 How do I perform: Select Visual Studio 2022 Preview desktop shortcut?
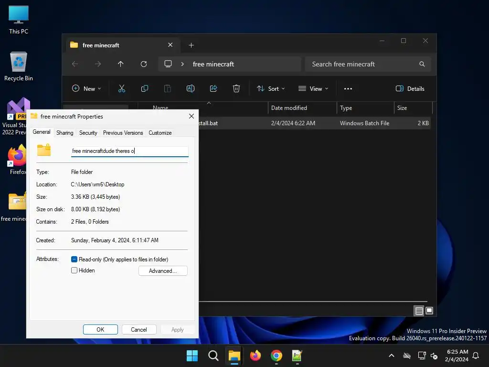[16, 117]
